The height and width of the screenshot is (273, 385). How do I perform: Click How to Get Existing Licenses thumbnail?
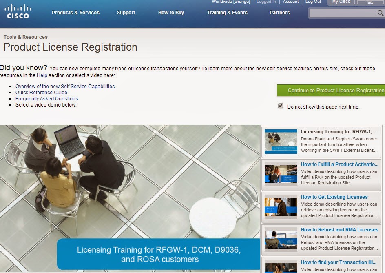pyautogui.click(x=281, y=207)
